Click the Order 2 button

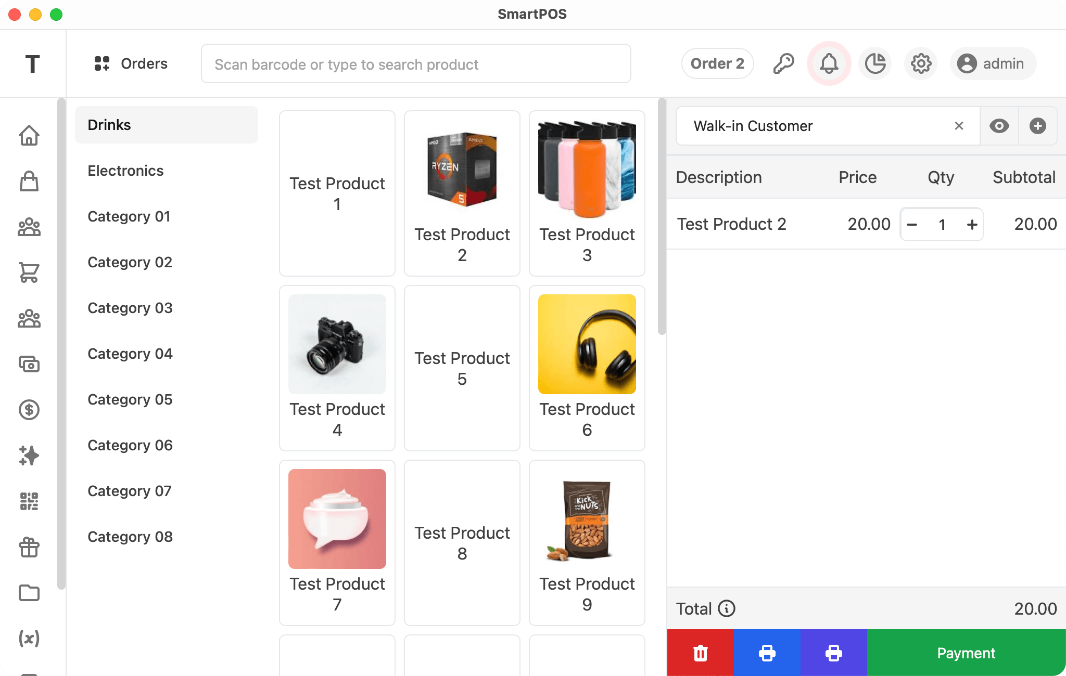[x=717, y=63]
